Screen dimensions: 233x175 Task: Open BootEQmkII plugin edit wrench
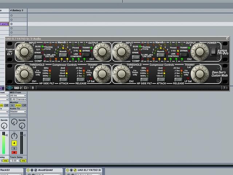36,170
